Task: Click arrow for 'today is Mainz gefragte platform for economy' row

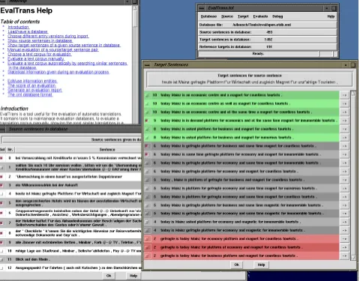Action: (x=344, y=230)
